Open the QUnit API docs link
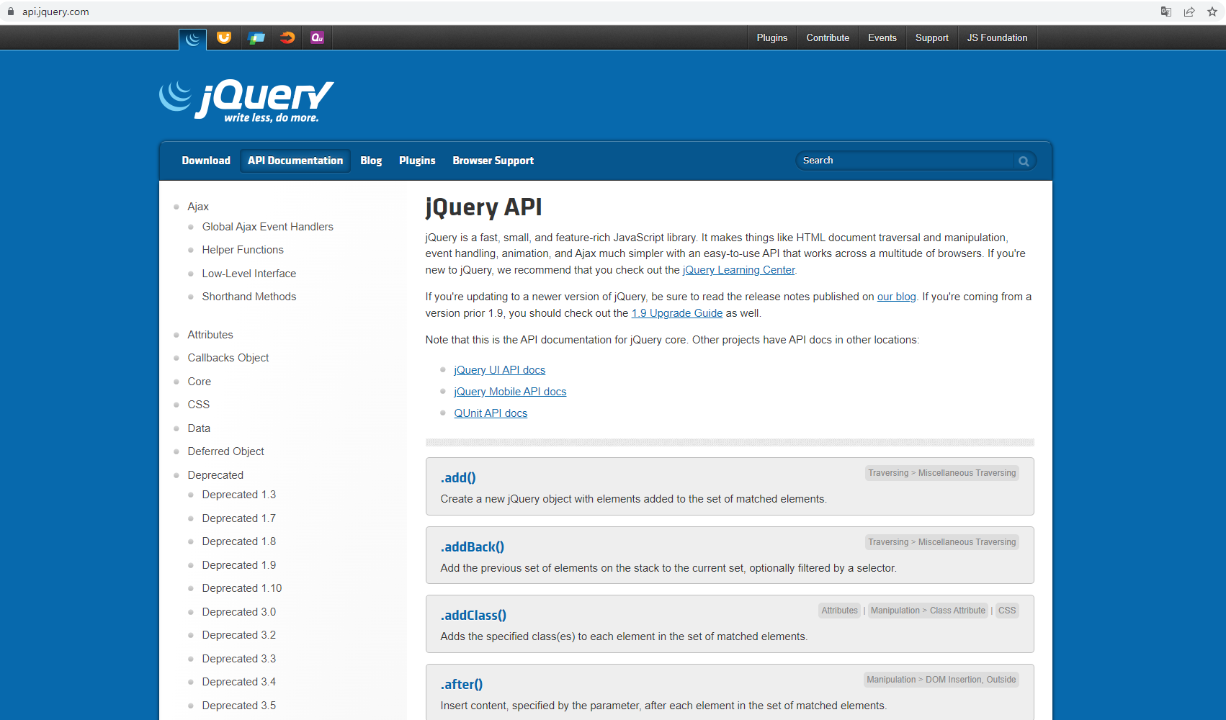Image resolution: width=1226 pixels, height=720 pixels. 491,413
